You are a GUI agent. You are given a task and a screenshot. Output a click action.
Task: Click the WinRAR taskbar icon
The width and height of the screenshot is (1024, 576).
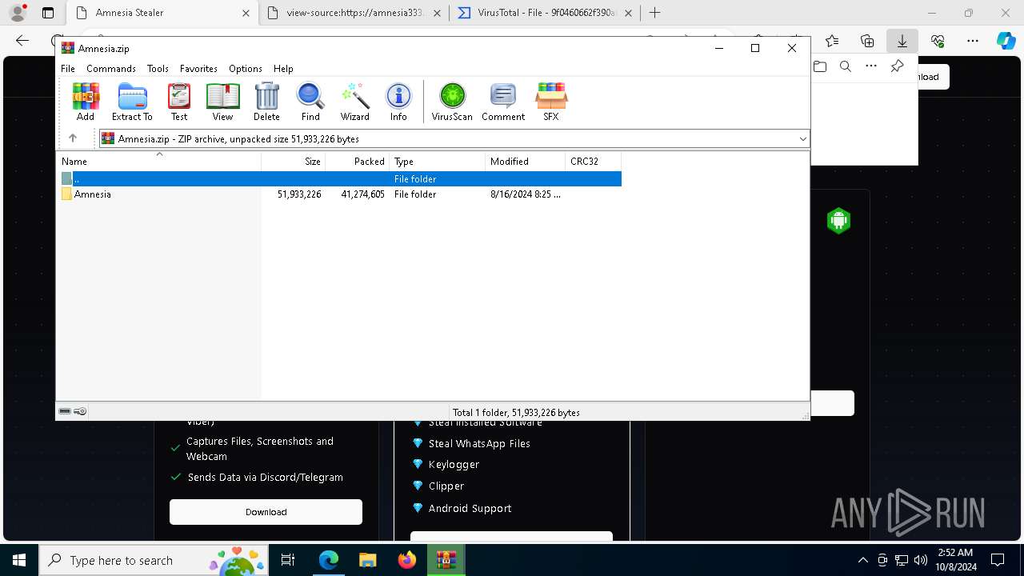[446, 560]
